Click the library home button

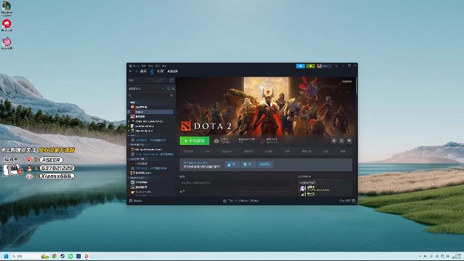(x=148, y=80)
